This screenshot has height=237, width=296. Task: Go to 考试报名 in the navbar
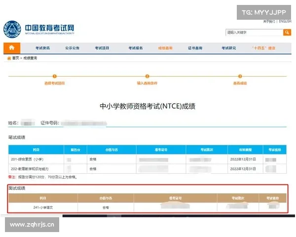coord(136,48)
